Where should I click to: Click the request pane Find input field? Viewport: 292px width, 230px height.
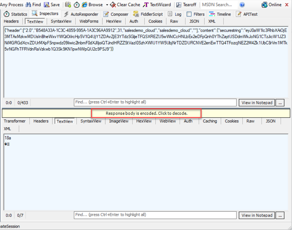click(155, 102)
